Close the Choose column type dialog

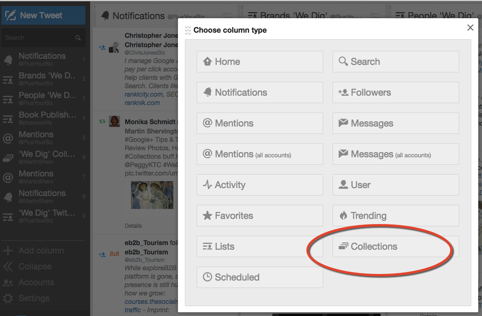coord(470,28)
